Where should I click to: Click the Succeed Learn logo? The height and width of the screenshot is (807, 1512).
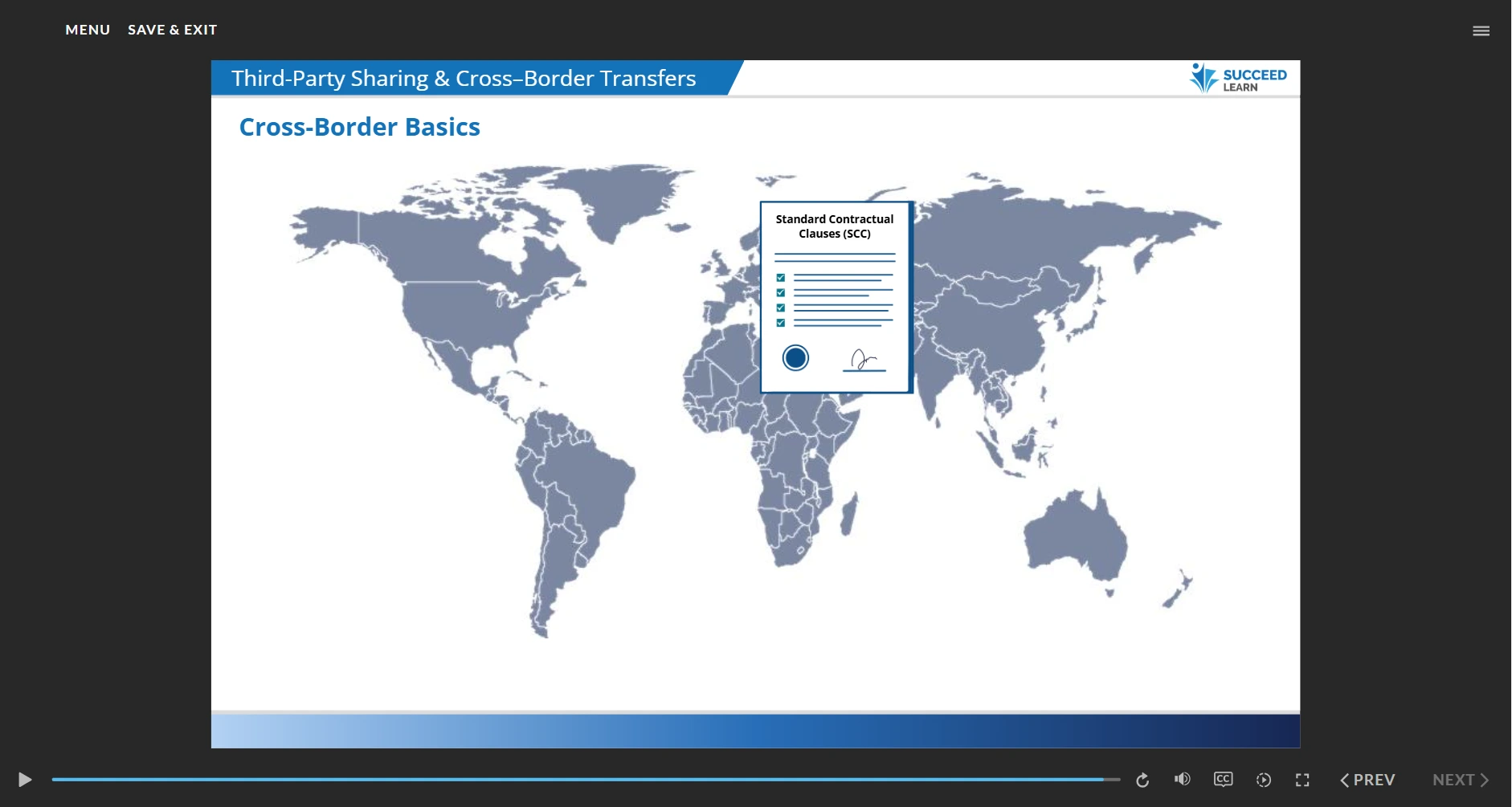1238,79
